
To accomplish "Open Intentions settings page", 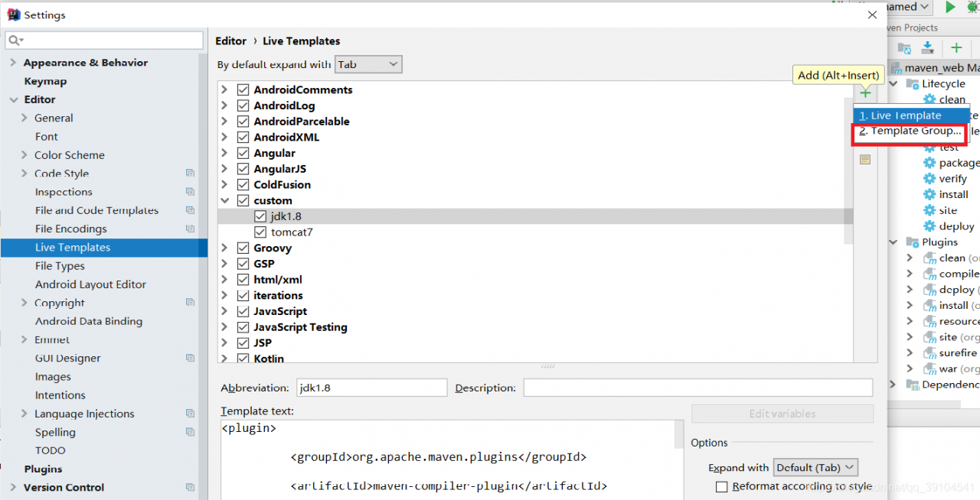I will [60, 395].
